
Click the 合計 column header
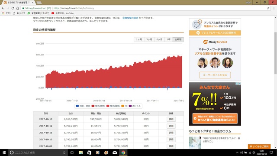pyautogui.click(x=71, y=114)
